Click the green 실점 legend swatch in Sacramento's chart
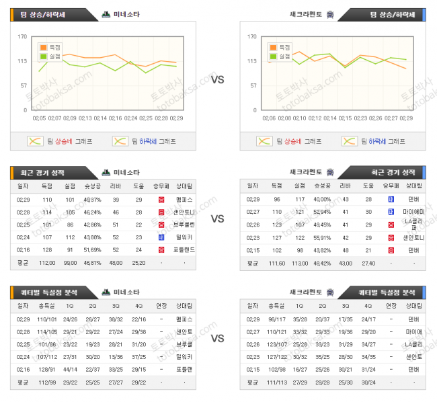This screenshot has width=437, height=402. tap(273, 56)
